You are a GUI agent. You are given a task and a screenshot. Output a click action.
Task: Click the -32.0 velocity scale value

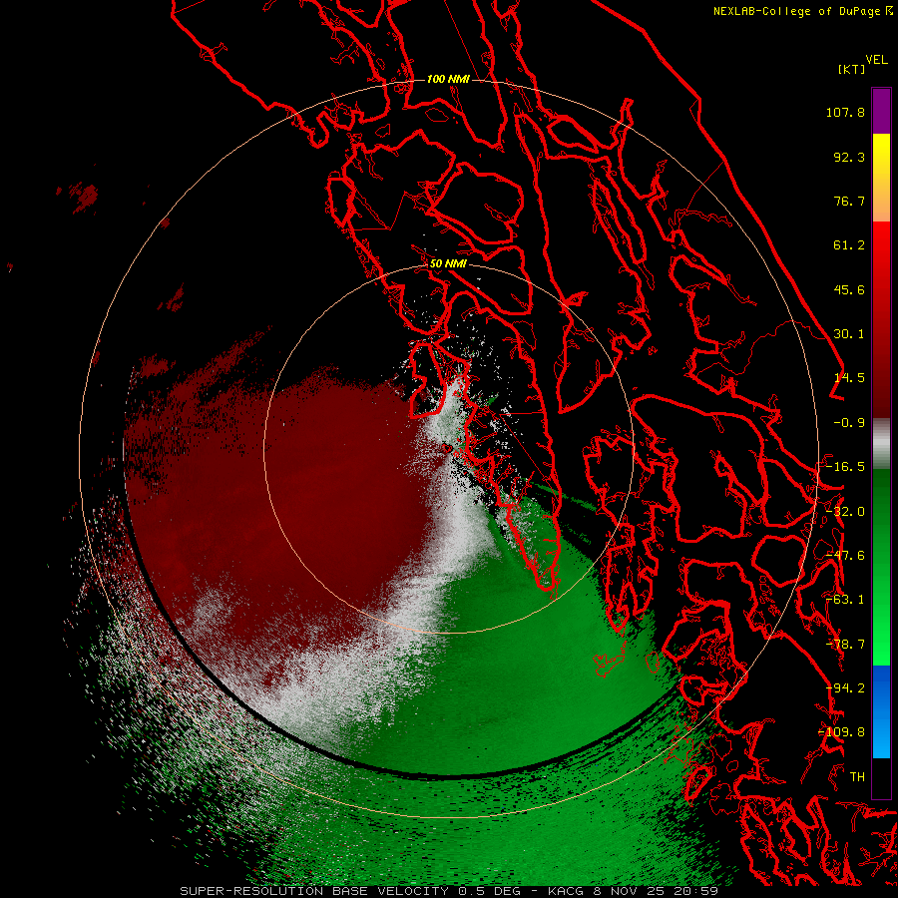pyautogui.click(x=845, y=512)
